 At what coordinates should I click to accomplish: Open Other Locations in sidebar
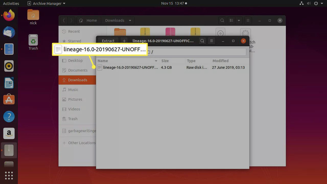coord(77,143)
